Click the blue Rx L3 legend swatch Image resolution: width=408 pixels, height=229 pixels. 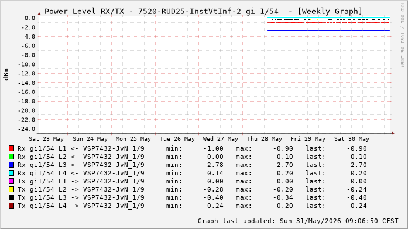[11, 165]
